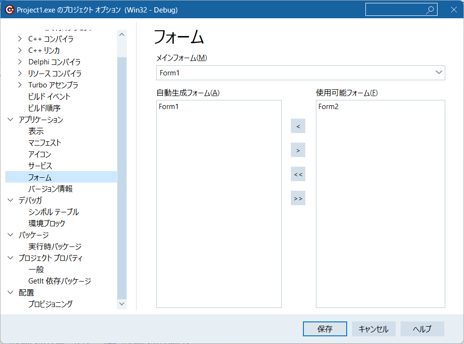Select プロジェクト プロパティ category
Image resolution: width=464 pixels, height=344 pixels.
click(x=50, y=258)
